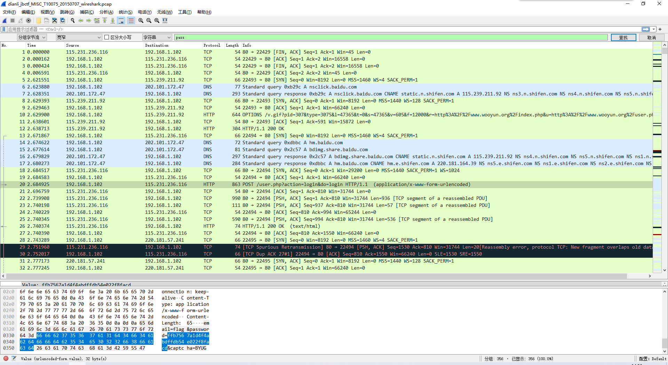The width and height of the screenshot is (668, 365).
Task: Open the 电话(Y) menu
Action: click(145, 12)
